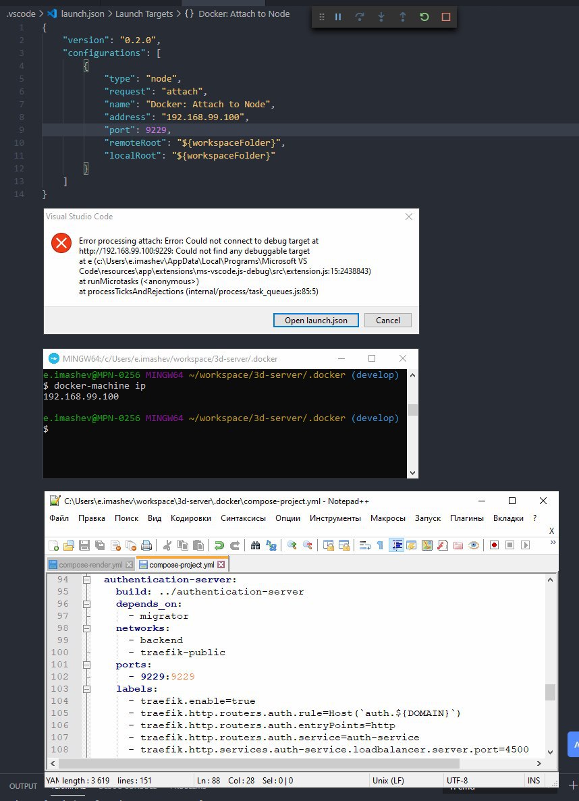
Task: Open the Launch Targets breadcrumb
Action: coord(144,13)
